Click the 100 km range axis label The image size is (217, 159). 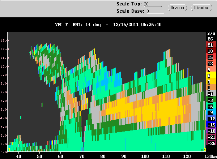tap(145, 156)
